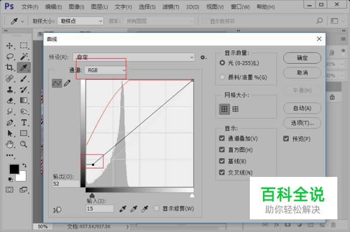Select the Rectangle shape tool
Image resolution: width=350 pixels, height=232 pixels.
click(24, 133)
